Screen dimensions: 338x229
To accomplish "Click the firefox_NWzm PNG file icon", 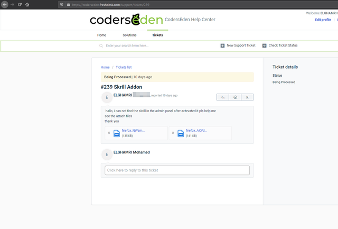I will (x=117, y=133).
